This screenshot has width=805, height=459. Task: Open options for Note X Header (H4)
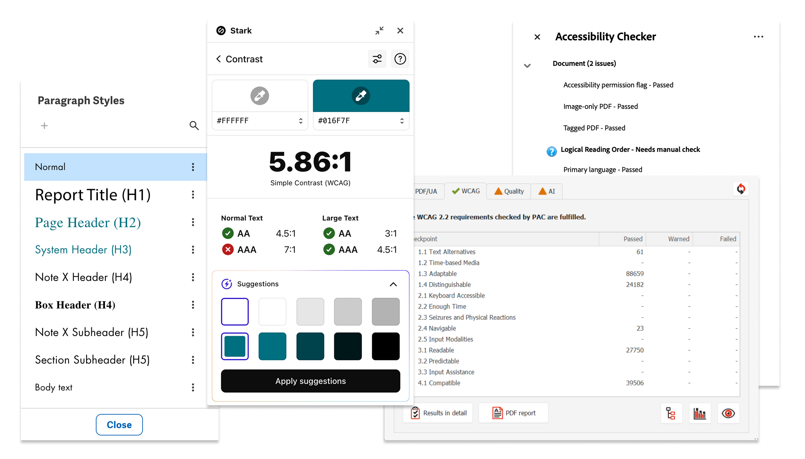pyautogui.click(x=193, y=277)
